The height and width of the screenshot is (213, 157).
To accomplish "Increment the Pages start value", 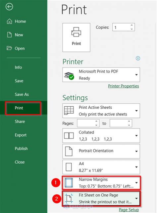I will (96, 121).
